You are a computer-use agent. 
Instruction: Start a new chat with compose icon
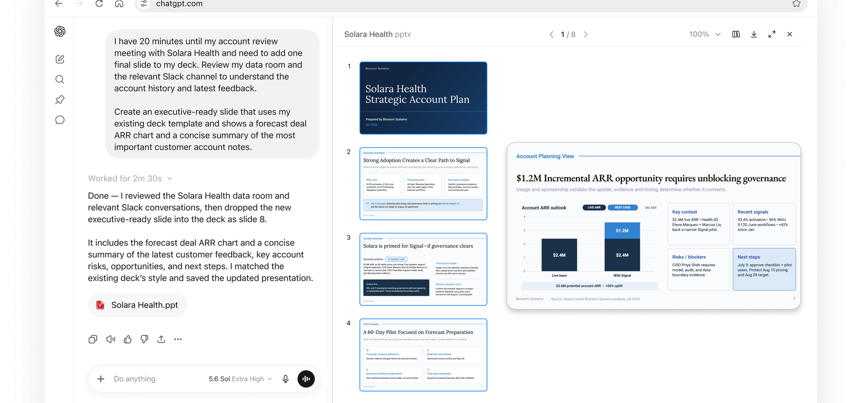pyautogui.click(x=60, y=59)
